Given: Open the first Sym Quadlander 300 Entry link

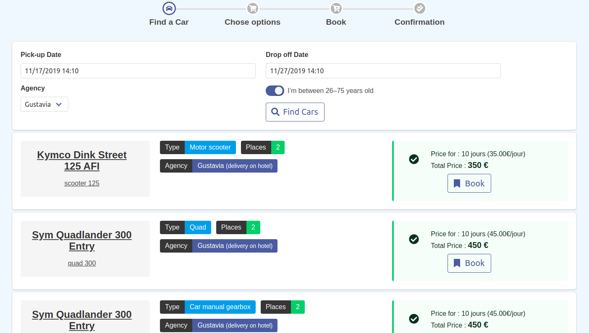Looking at the screenshot, I should 82,240.
